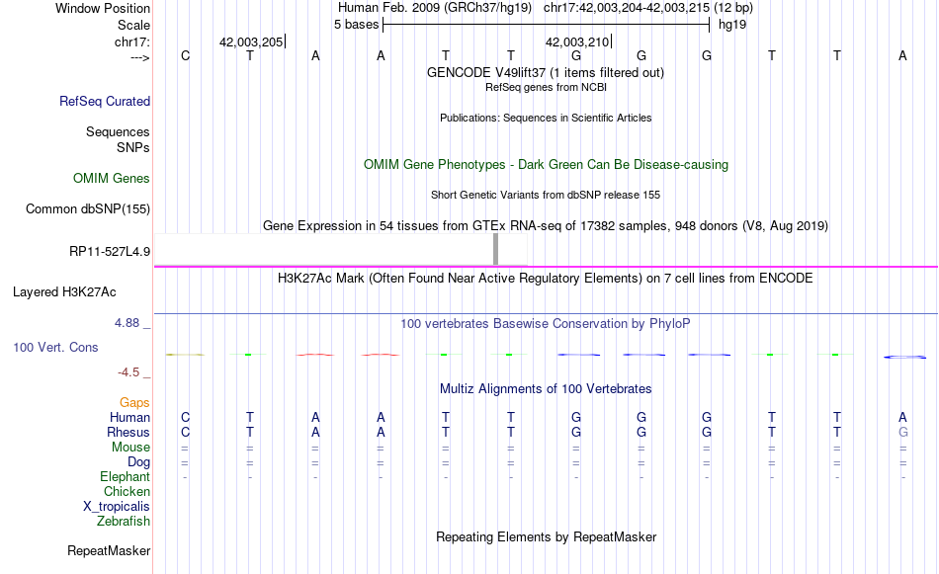Click the RefSeq genes from NCBI title
This screenshot has height=574, width=939.
[546, 87]
